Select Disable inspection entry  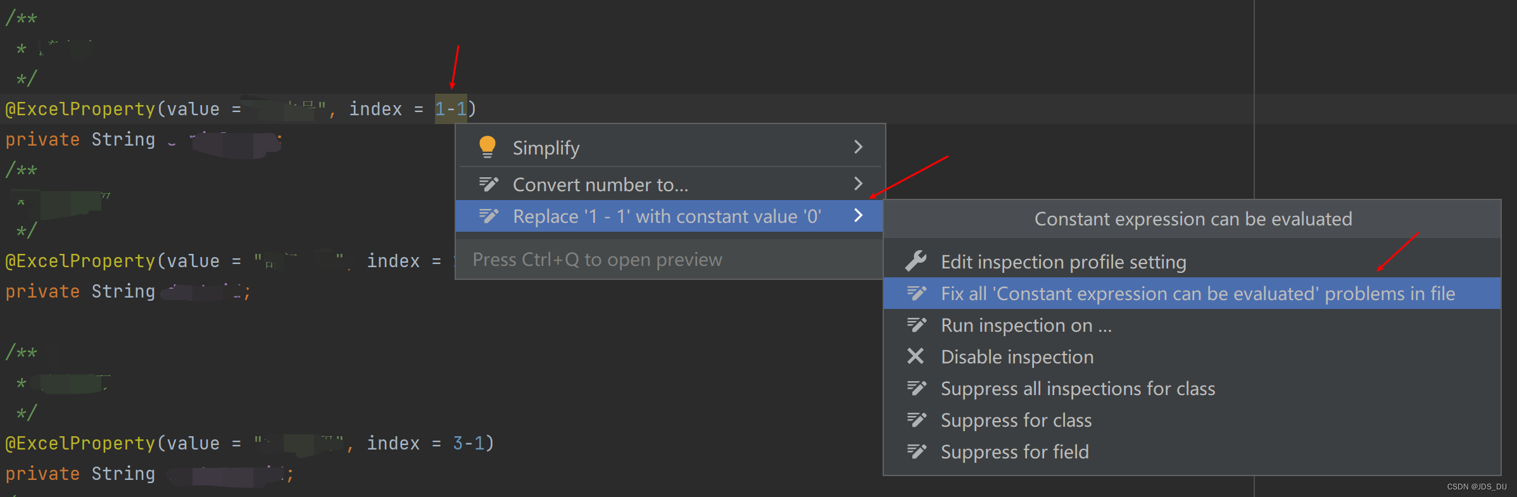[x=1192, y=356]
